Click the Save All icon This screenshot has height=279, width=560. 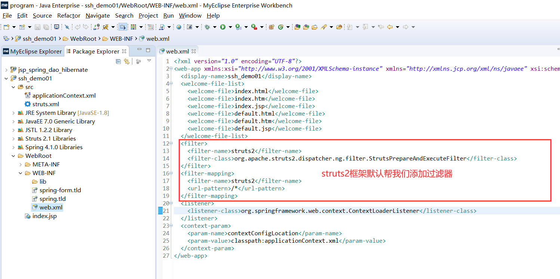coord(46,27)
